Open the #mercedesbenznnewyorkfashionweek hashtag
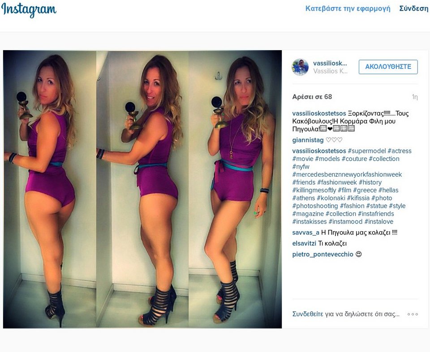Viewport: 430px width, 352px height. click(x=347, y=174)
